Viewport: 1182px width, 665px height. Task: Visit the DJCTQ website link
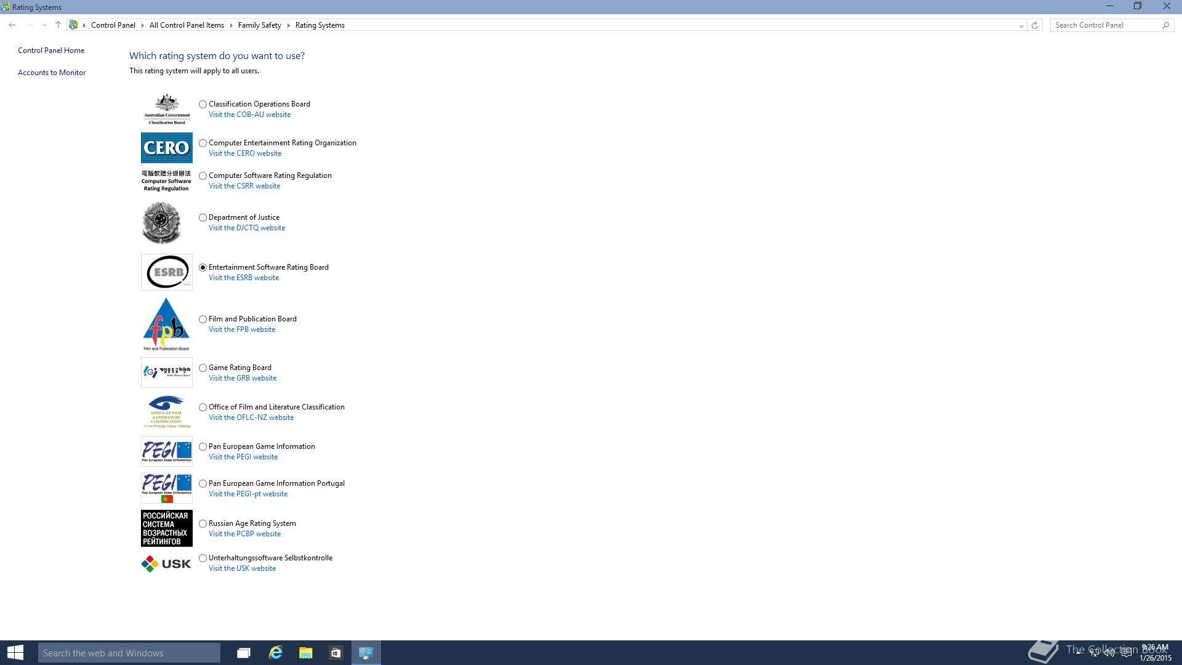247,228
